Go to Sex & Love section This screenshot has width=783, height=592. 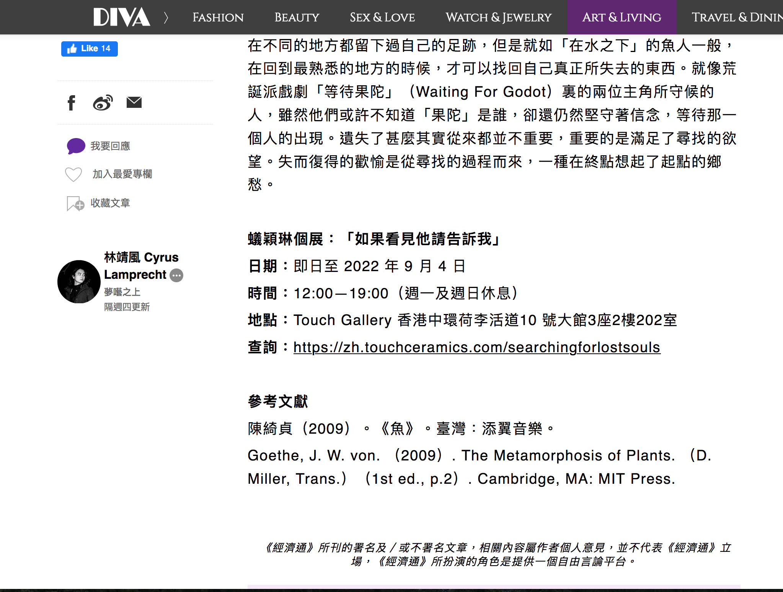point(382,17)
